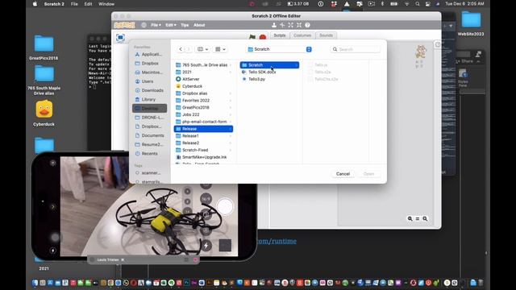Click the red stop sign button
The image size is (516, 290).
263,37
